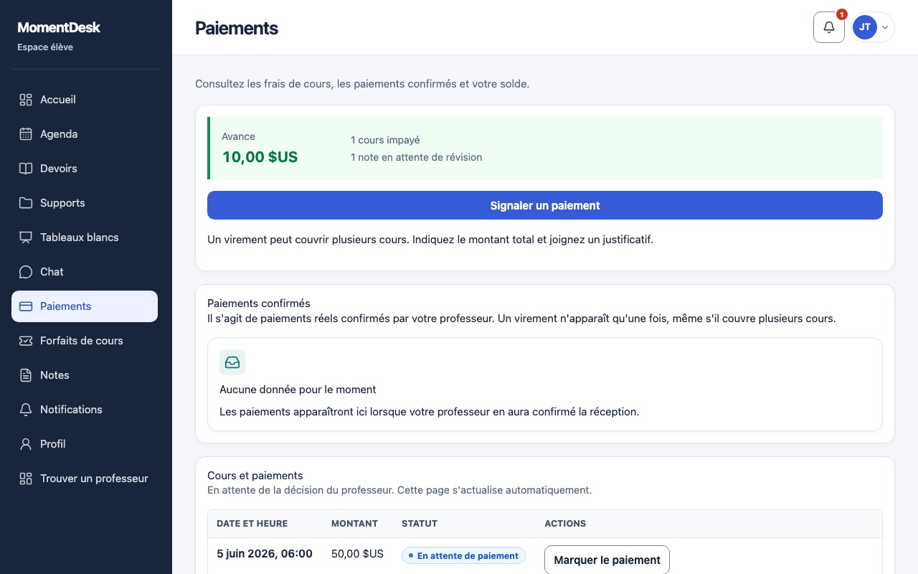Click the Cours et paiements heading

(255, 476)
